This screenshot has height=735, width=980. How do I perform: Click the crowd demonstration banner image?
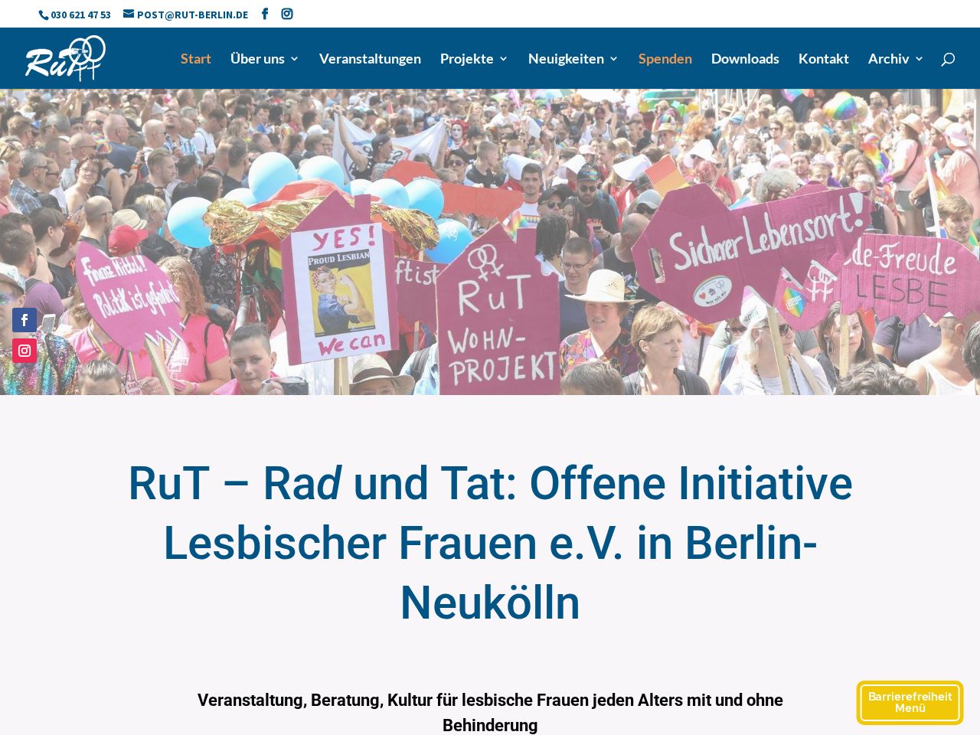pyautogui.click(x=490, y=242)
